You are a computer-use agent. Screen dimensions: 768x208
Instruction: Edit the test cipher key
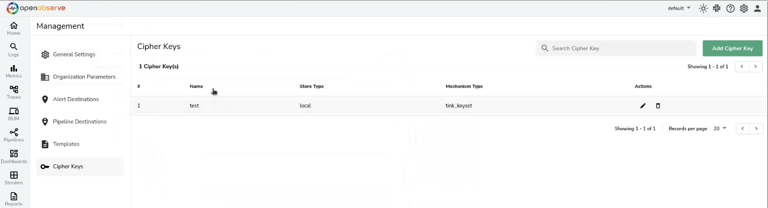tap(643, 106)
